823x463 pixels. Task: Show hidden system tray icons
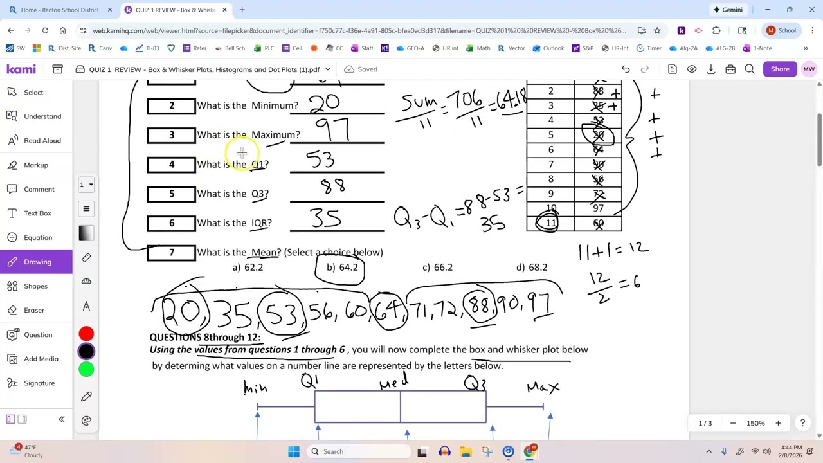coord(709,451)
